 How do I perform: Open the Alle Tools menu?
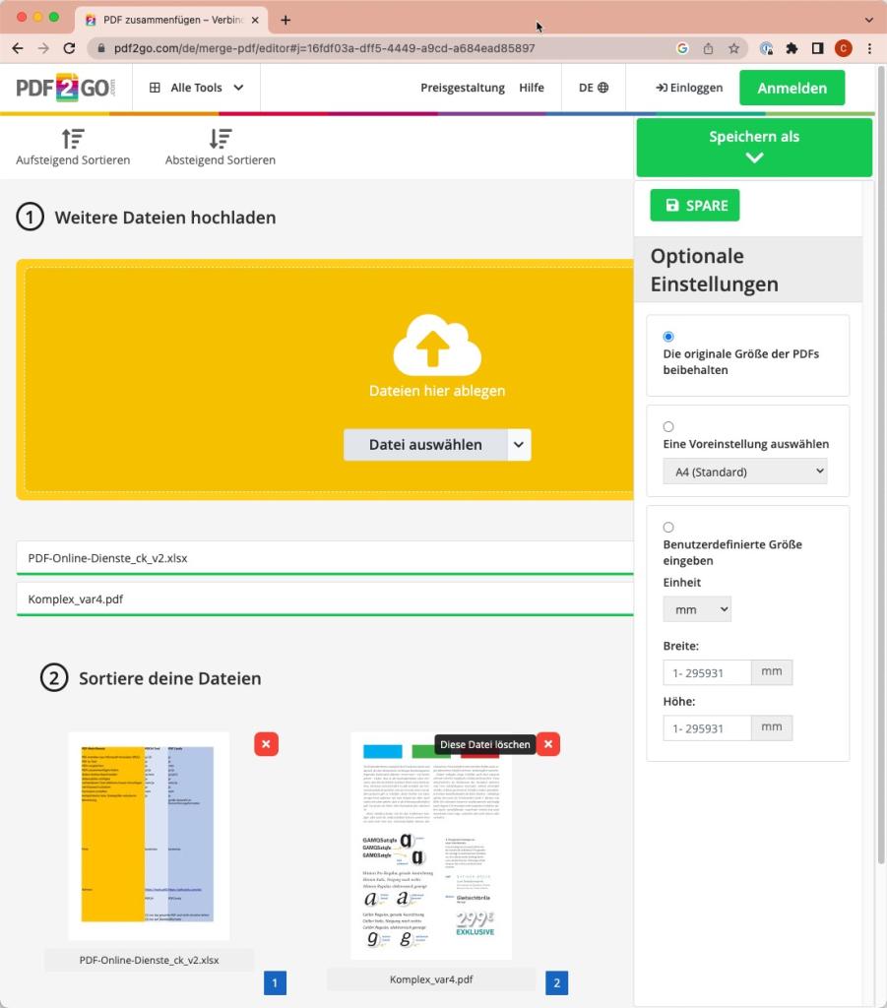tap(196, 88)
